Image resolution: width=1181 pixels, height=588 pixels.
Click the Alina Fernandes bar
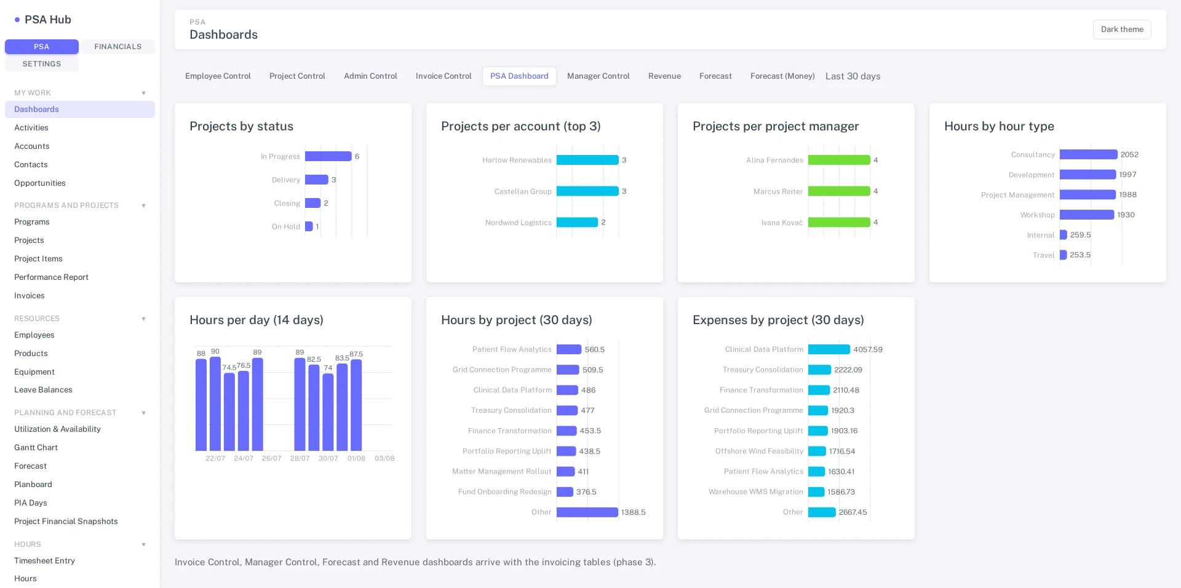tap(839, 160)
